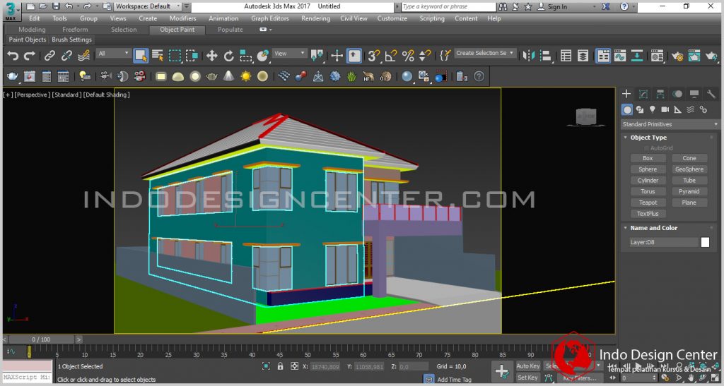Click the Mirror tool icon
The height and width of the screenshot is (386, 724).
click(x=529, y=56)
